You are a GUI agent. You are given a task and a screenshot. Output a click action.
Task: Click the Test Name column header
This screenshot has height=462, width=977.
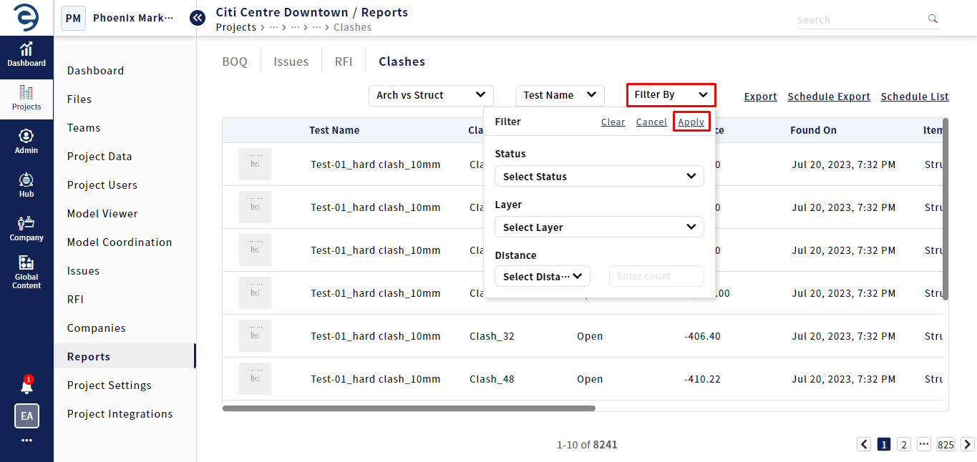click(334, 130)
